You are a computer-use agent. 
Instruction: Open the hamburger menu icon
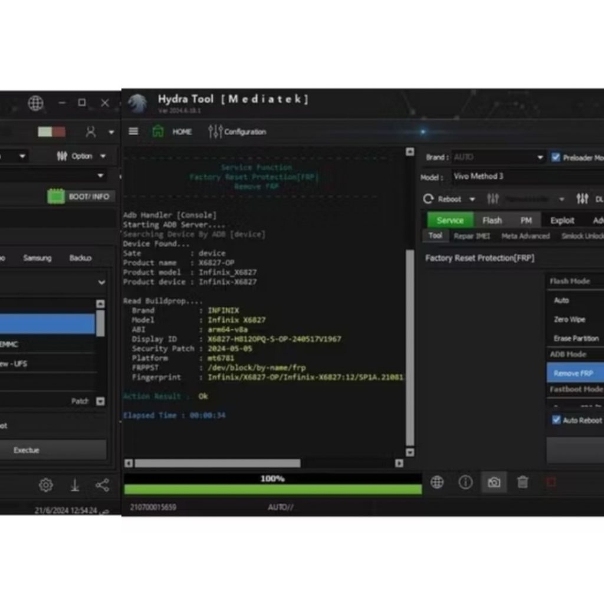click(133, 132)
